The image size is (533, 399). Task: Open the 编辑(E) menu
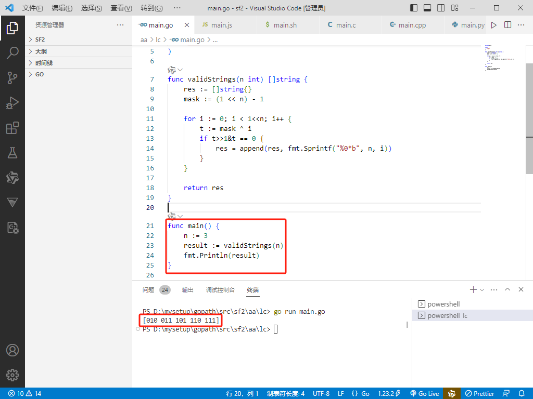click(62, 8)
